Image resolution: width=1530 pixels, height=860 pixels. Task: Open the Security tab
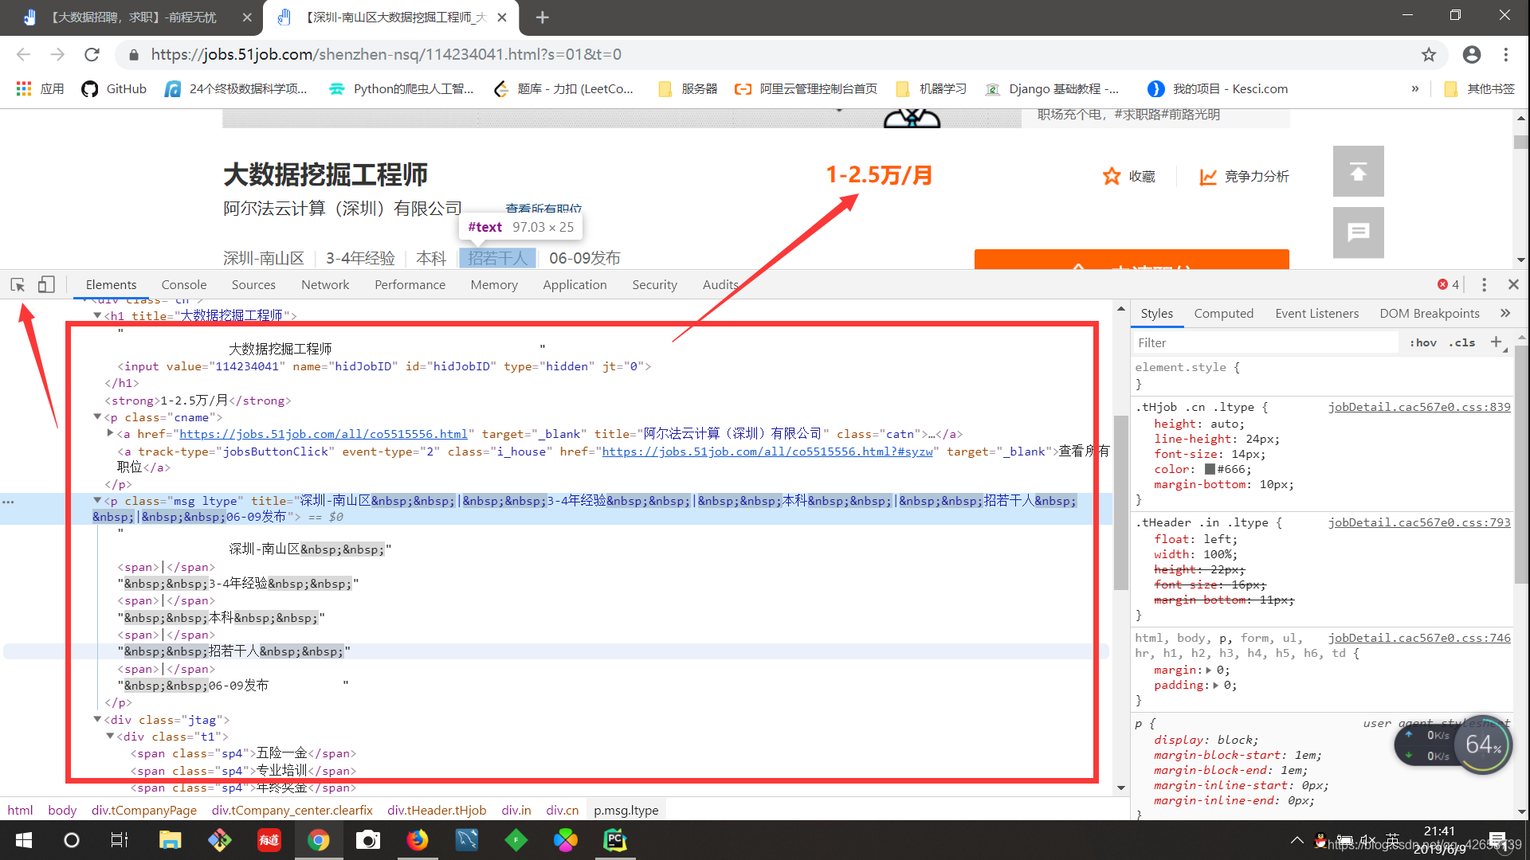point(654,284)
